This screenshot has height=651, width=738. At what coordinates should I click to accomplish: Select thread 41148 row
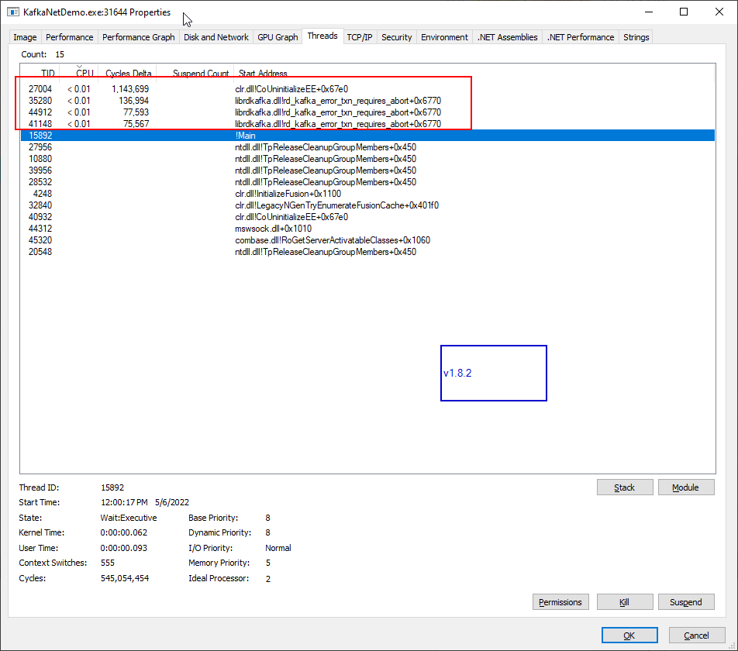[x=367, y=124]
